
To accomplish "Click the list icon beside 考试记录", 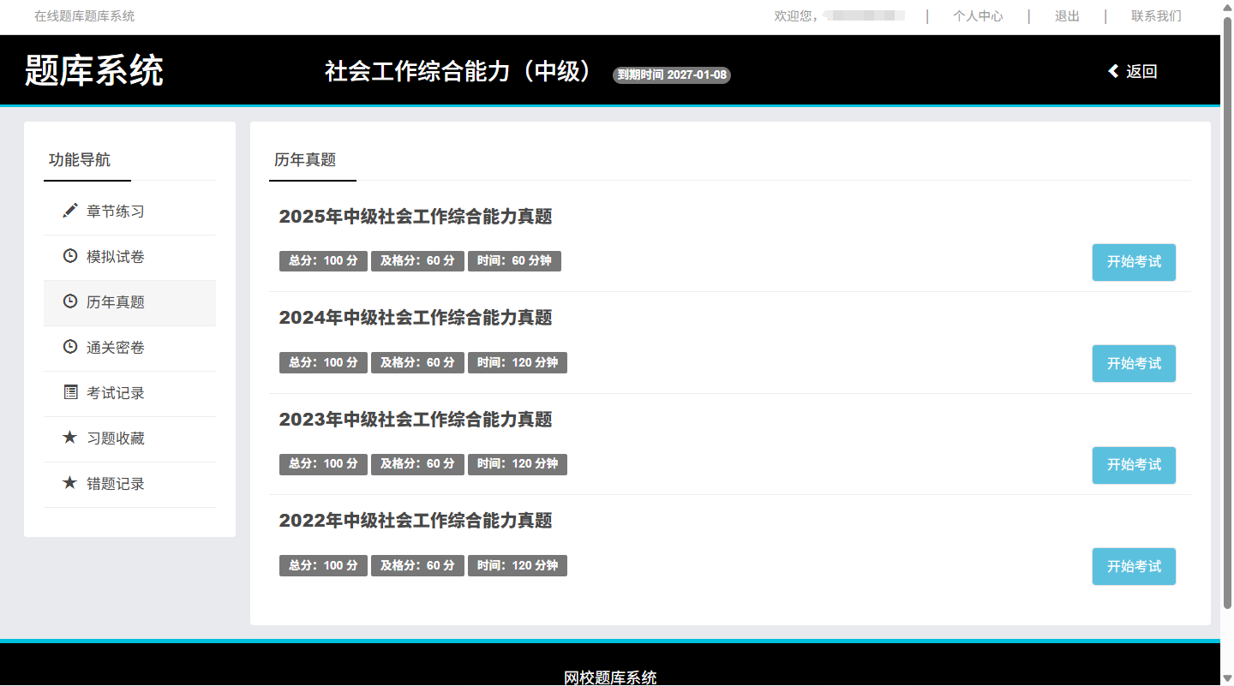I will [70, 392].
